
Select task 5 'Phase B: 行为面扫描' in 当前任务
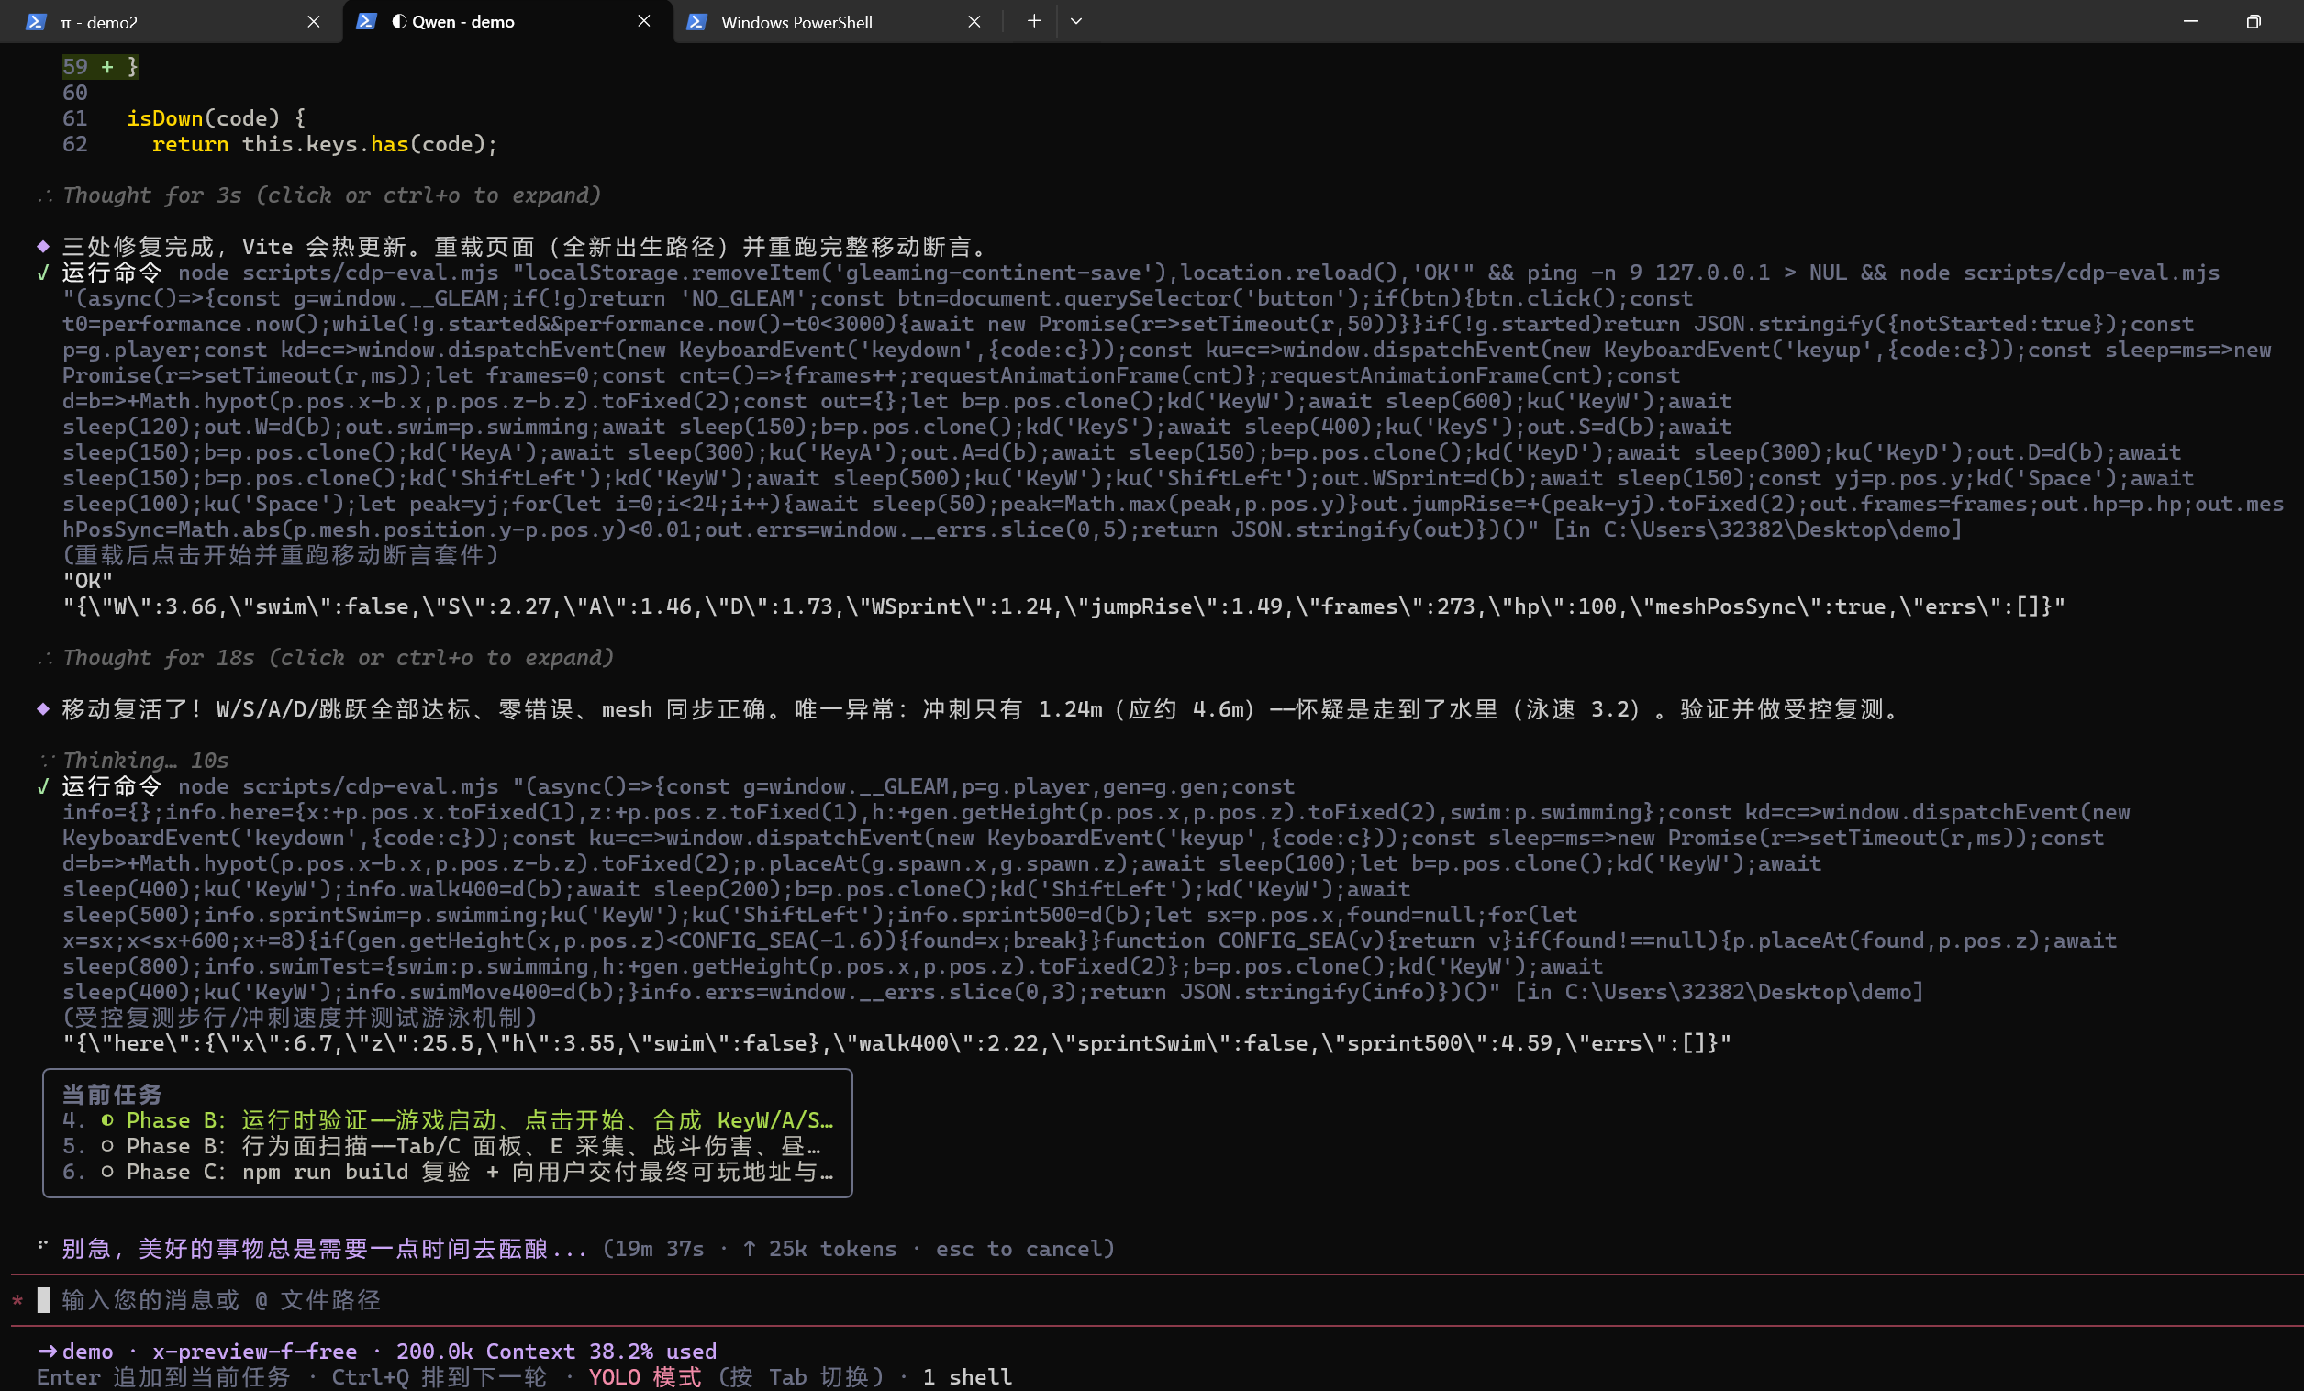[441, 1146]
